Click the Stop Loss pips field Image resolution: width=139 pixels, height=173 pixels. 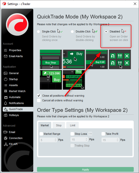point(79,140)
